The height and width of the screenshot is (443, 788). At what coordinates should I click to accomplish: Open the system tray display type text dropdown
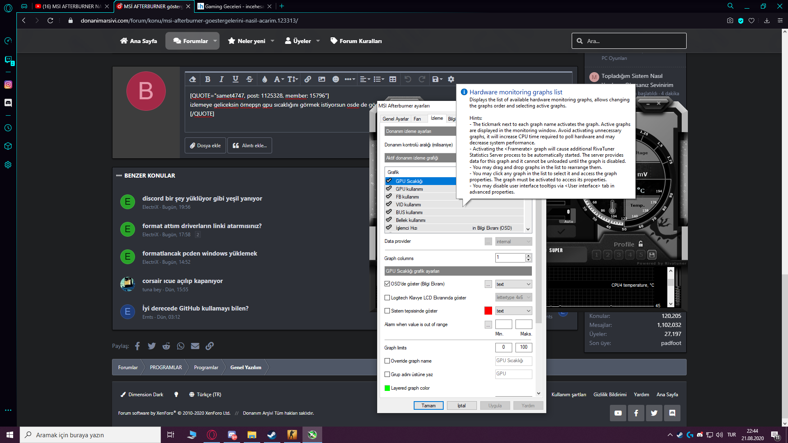[x=513, y=311]
